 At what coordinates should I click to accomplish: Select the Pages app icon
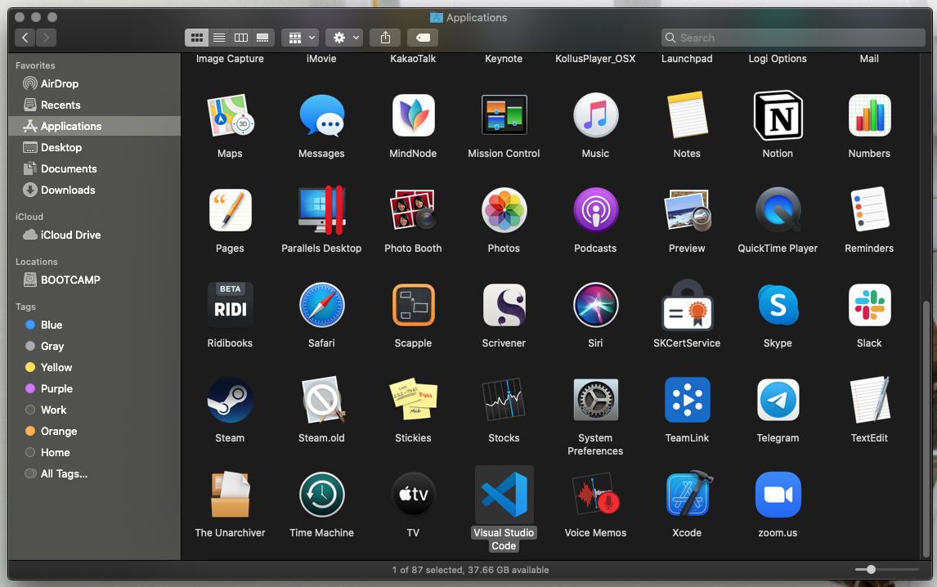click(x=230, y=210)
